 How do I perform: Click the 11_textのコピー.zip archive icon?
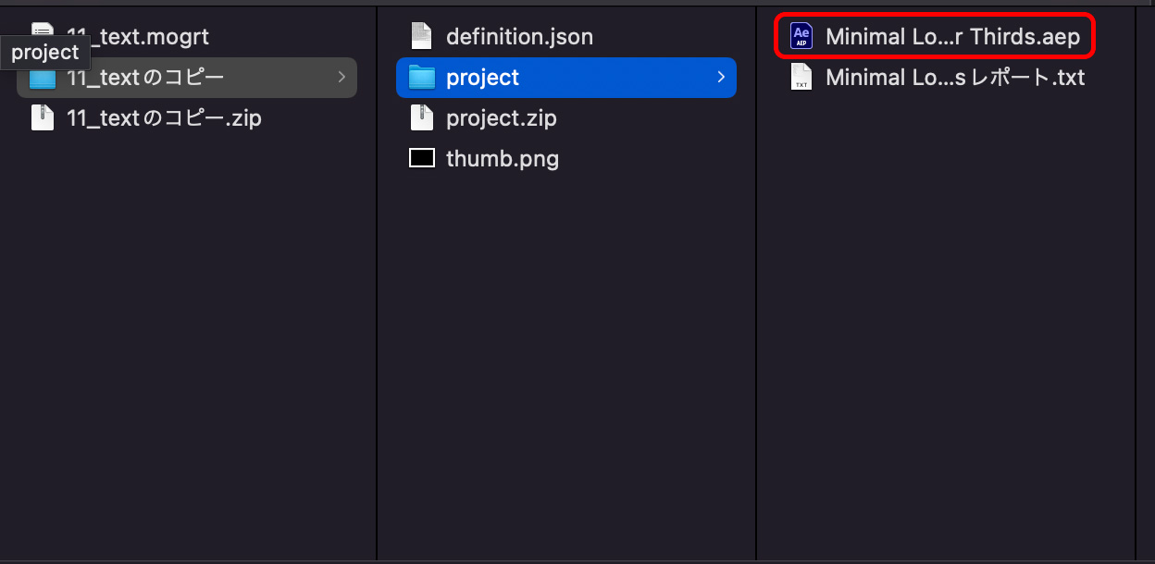tap(43, 117)
